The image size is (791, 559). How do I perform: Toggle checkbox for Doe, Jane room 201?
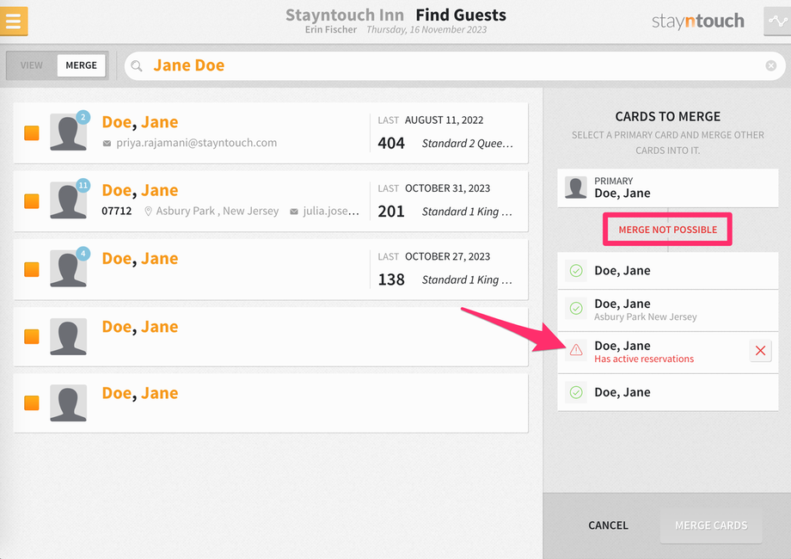[32, 201]
